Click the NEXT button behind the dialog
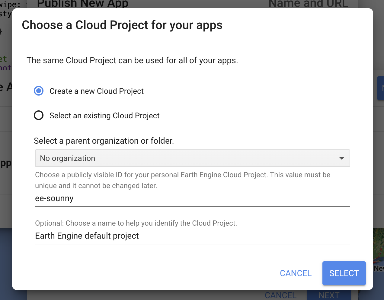 pos(329,295)
